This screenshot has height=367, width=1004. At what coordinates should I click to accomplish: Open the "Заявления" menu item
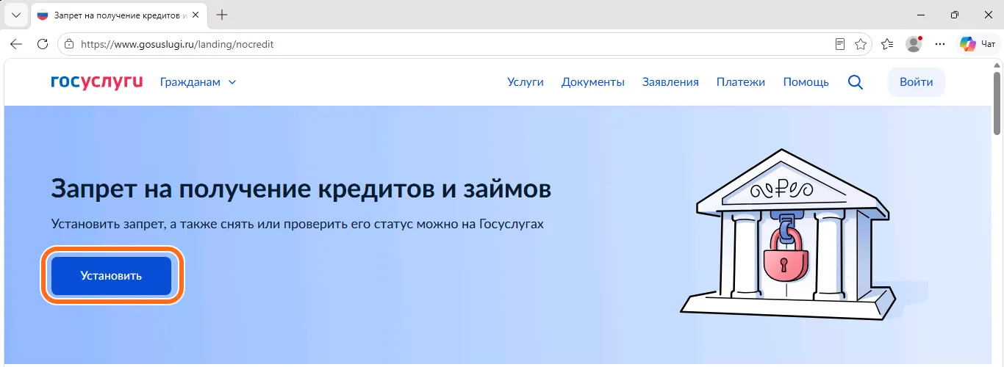point(670,82)
